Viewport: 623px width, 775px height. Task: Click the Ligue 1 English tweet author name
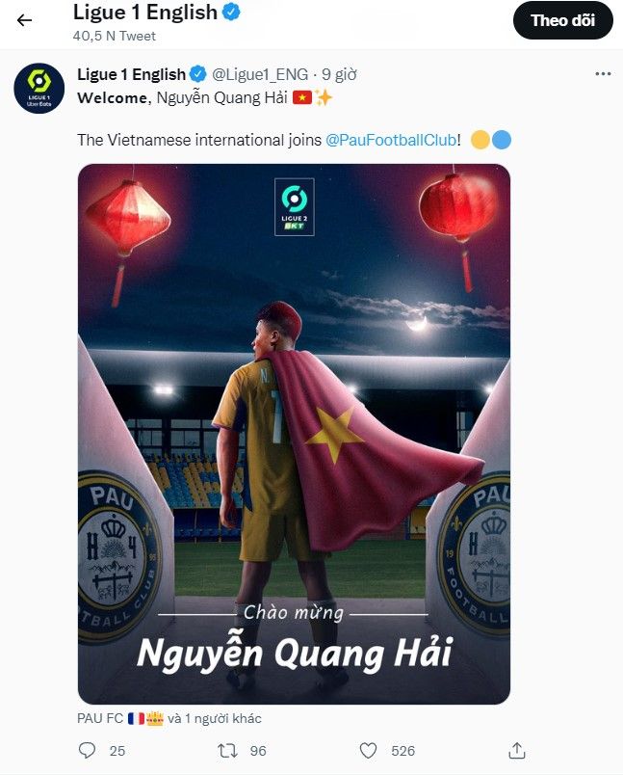click(131, 74)
